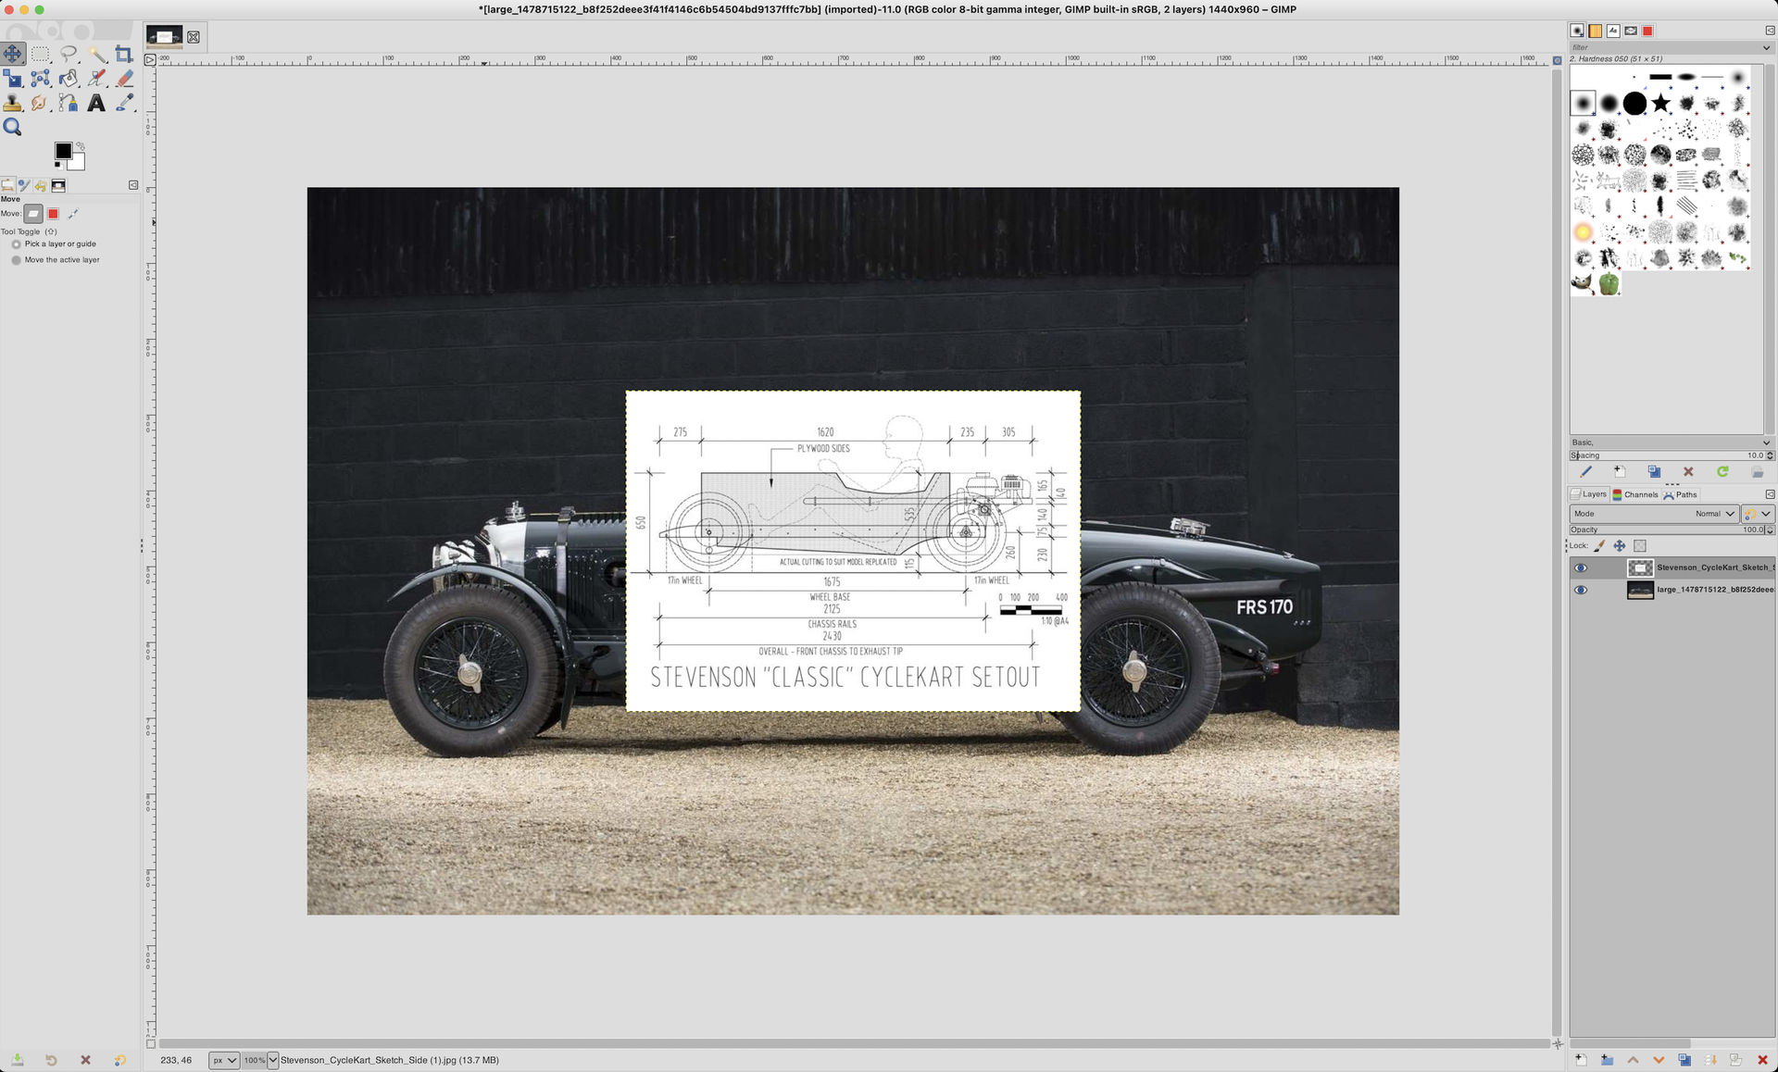Toggle visibility of large_1478715122 layer
The height and width of the screenshot is (1072, 1778).
[x=1581, y=590]
